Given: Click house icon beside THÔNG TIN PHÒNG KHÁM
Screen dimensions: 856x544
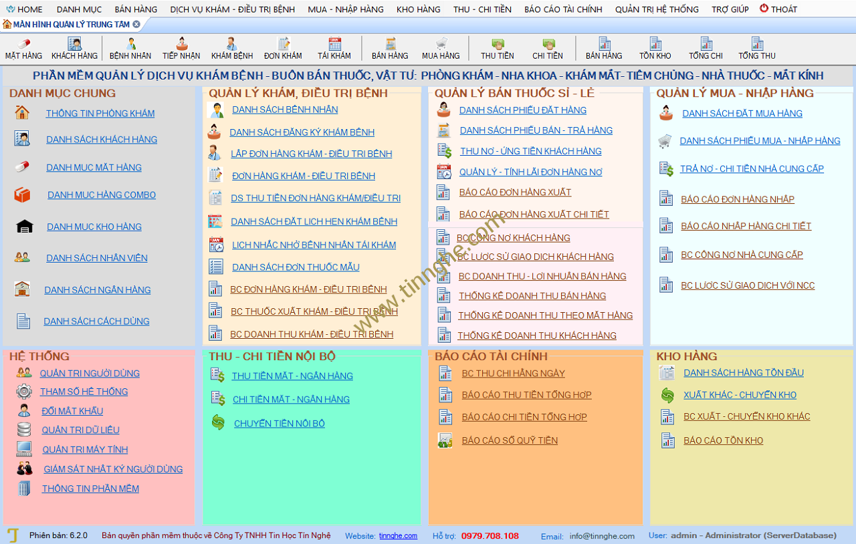Looking at the screenshot, I should click(x=22, y=112).
